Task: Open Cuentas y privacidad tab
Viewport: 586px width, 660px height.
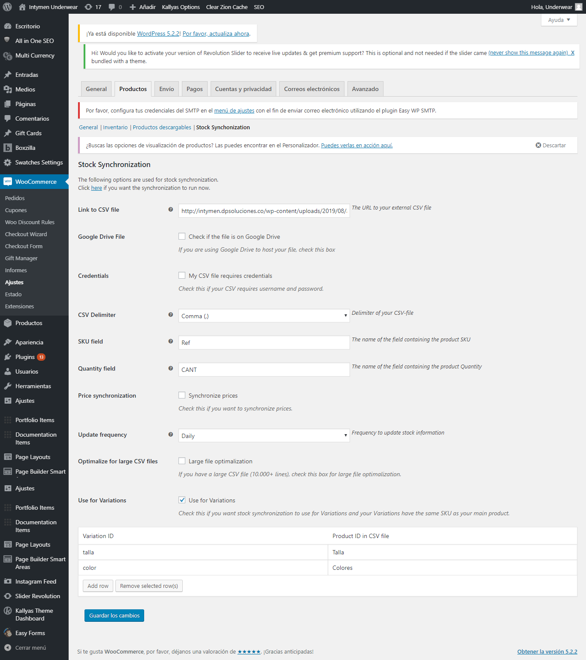Action: [243, 89]
